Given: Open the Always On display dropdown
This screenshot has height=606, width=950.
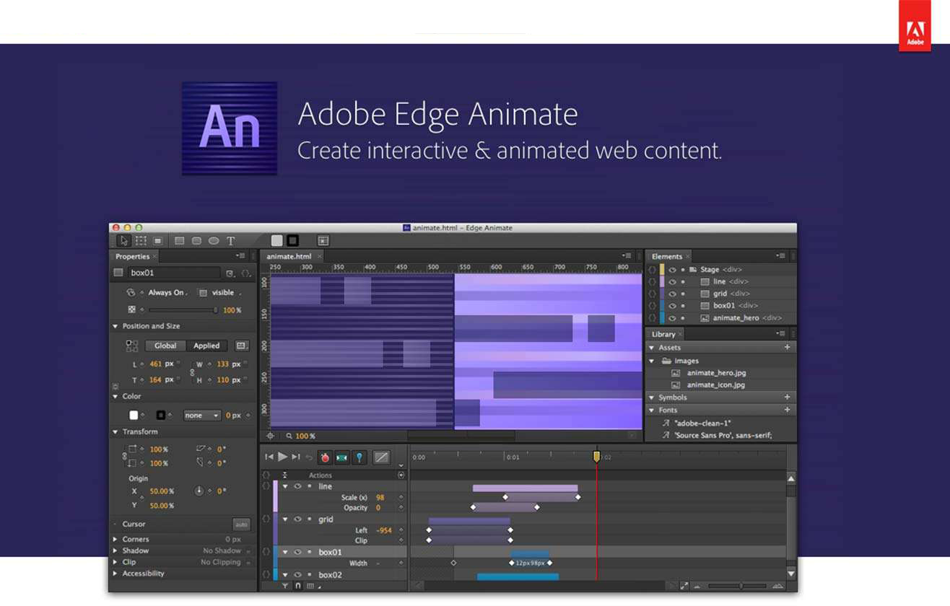Looking at the screenshot, I should tap(167, 293).
